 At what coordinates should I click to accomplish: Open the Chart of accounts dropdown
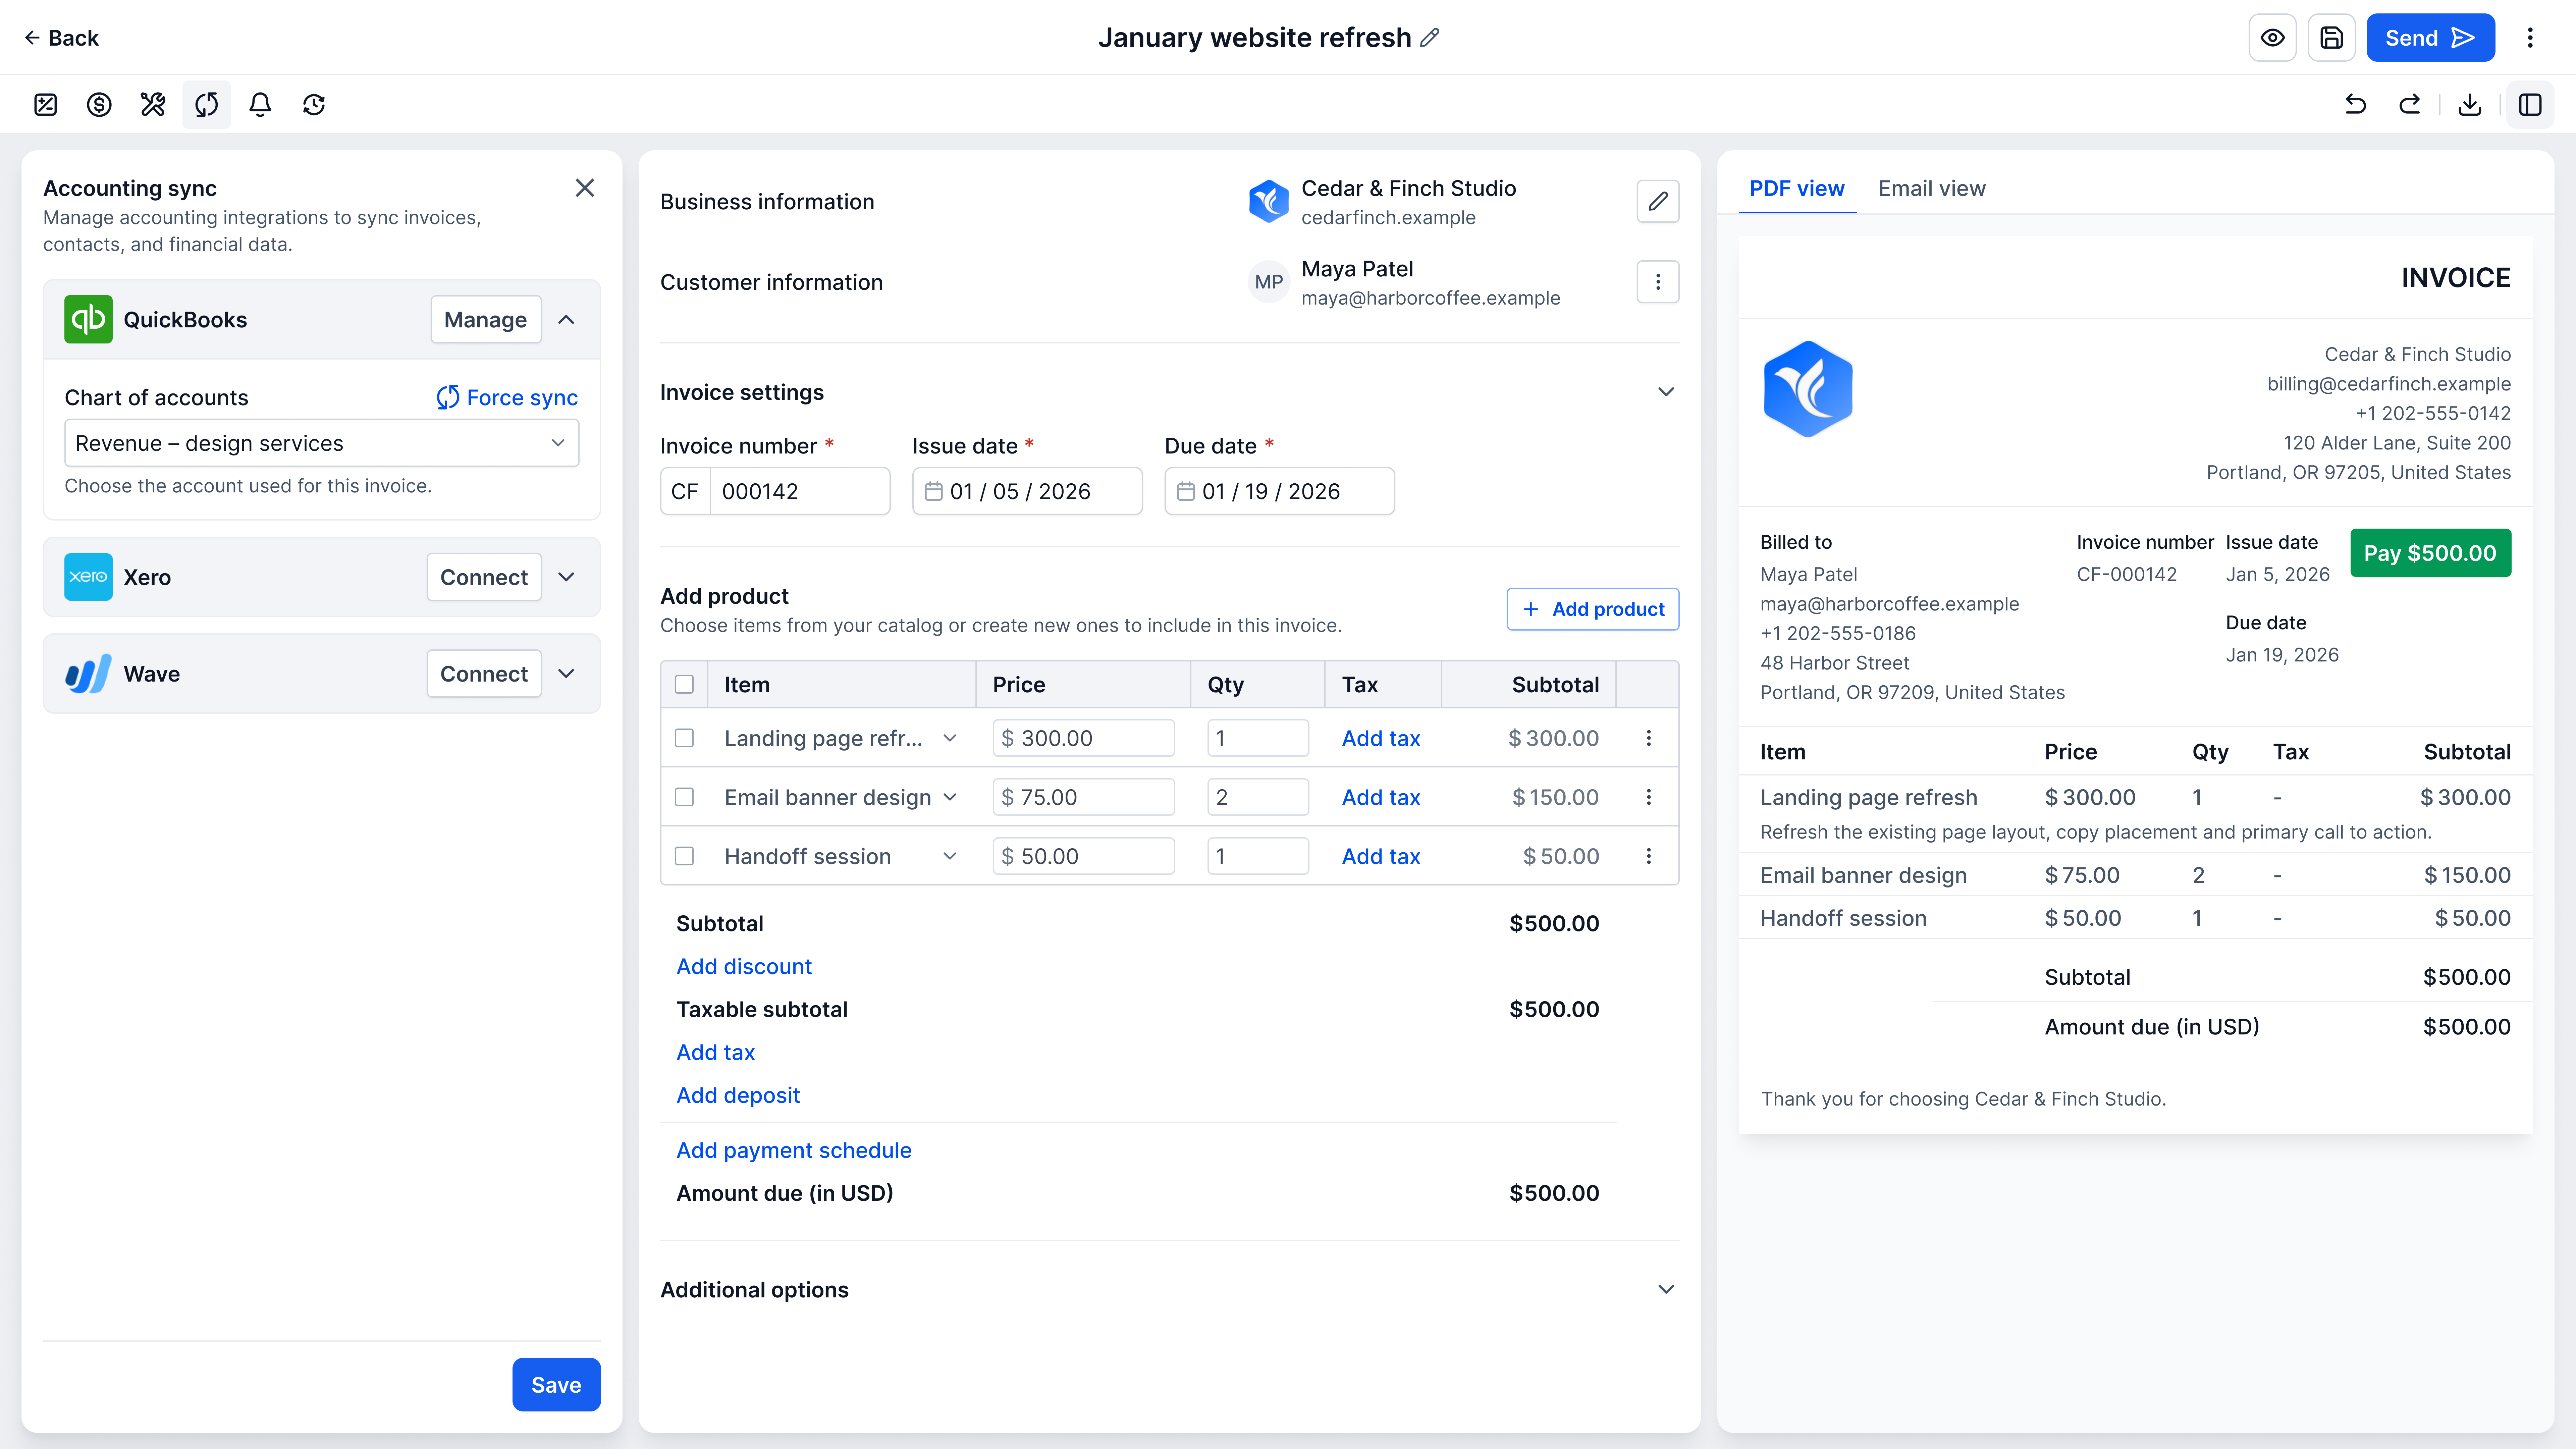click(x=322, y=443)
